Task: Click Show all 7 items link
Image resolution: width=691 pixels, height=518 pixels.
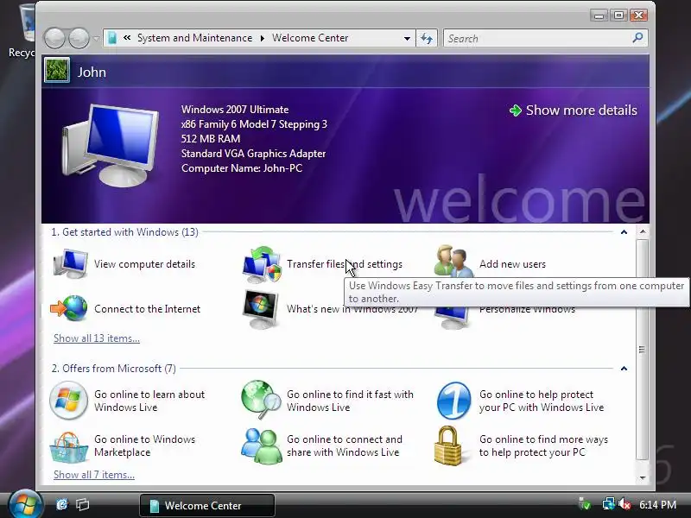Action: pyautogui.click(x=94, y=475)
